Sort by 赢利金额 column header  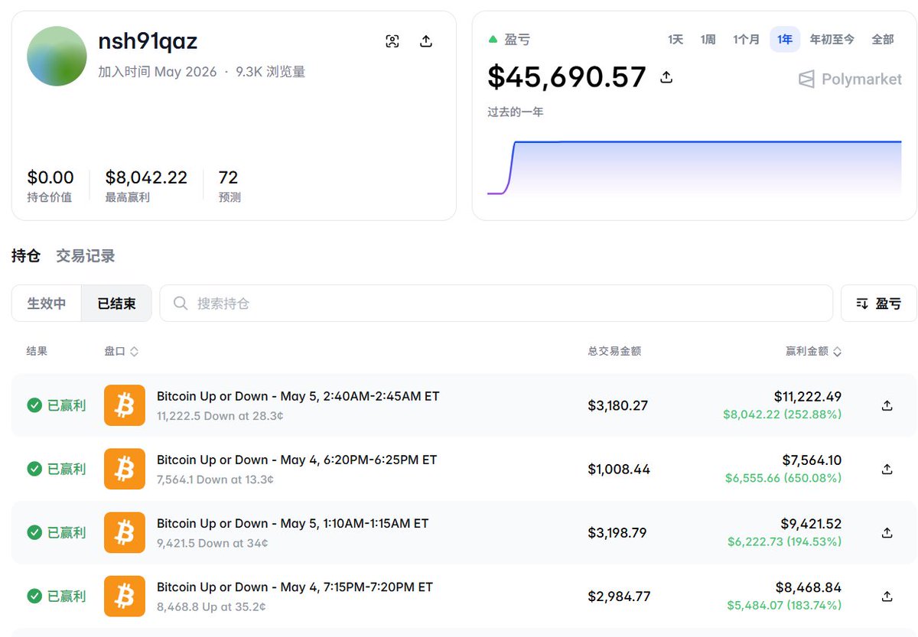point(814,352)
